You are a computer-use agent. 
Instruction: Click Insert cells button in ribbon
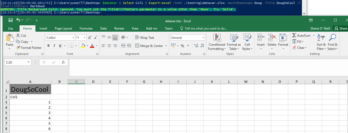point(261,42)
